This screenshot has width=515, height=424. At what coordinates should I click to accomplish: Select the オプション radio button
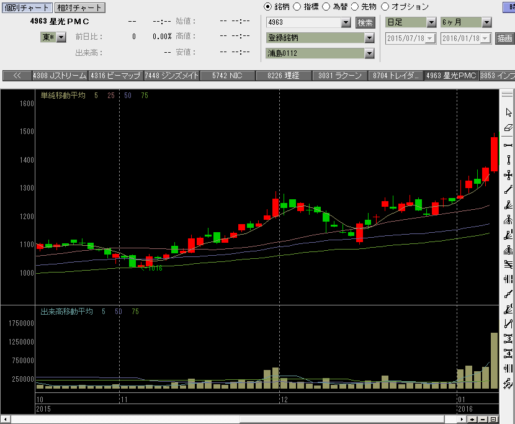point(385,7)
